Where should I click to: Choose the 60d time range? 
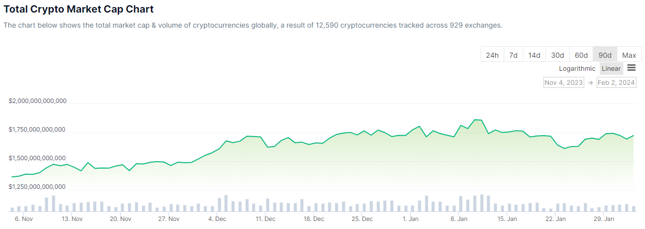point(581,55)
